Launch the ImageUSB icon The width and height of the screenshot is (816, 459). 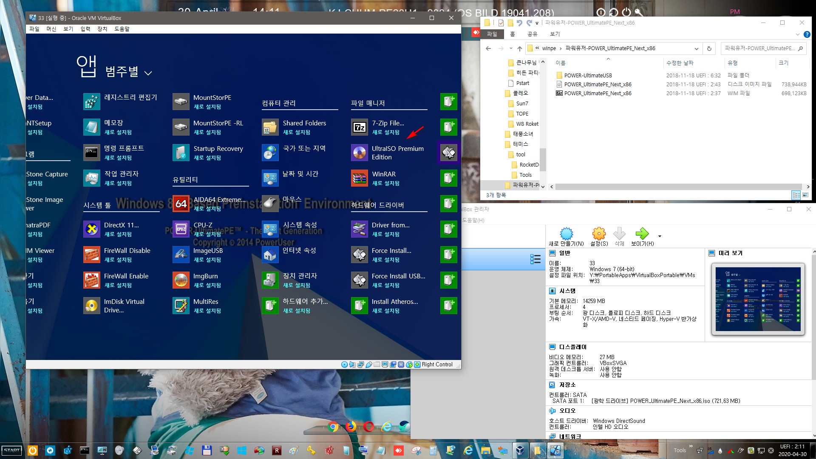pos(181,255)
